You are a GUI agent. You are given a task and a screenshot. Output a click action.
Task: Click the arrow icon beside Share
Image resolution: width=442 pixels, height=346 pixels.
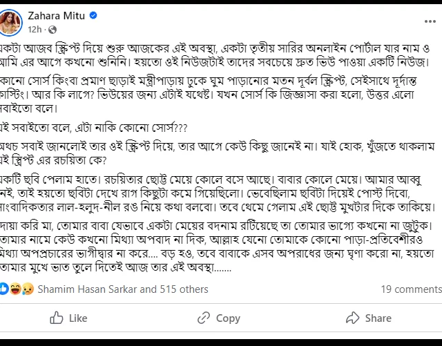click(352, 318)
